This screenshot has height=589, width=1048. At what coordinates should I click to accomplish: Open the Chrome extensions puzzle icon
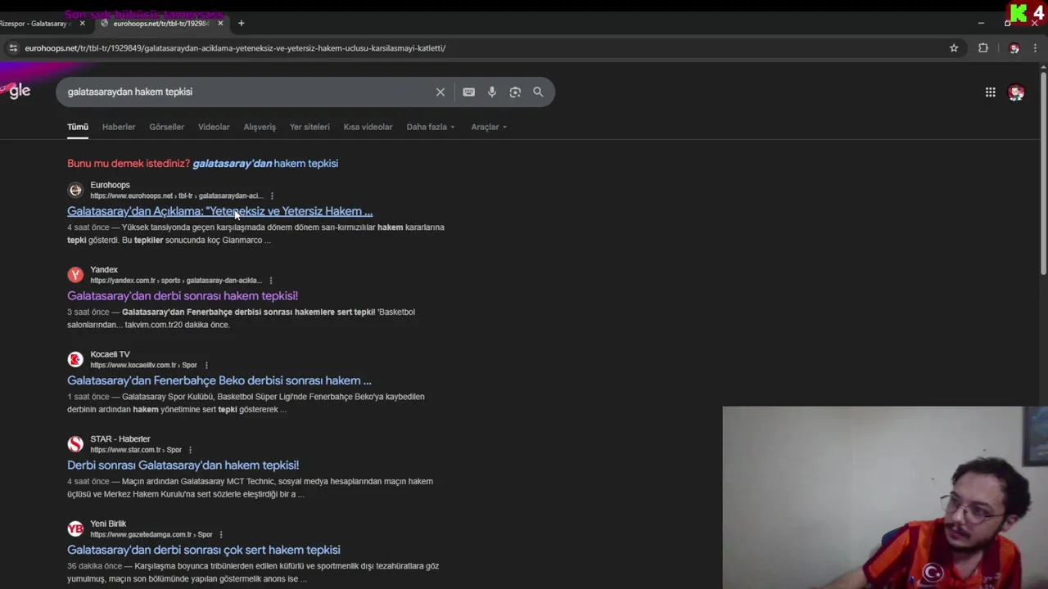tap(983, 48)
